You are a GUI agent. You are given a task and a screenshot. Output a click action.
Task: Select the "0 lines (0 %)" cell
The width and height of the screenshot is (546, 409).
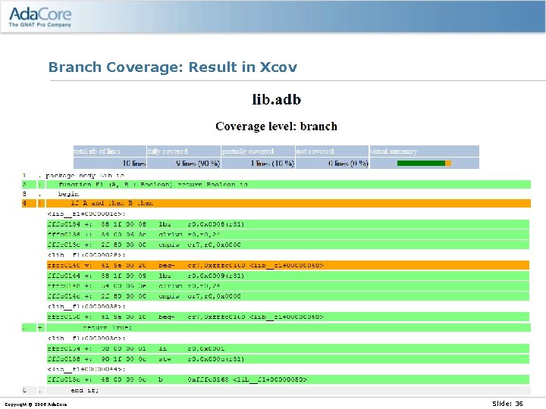coord(332,163)
